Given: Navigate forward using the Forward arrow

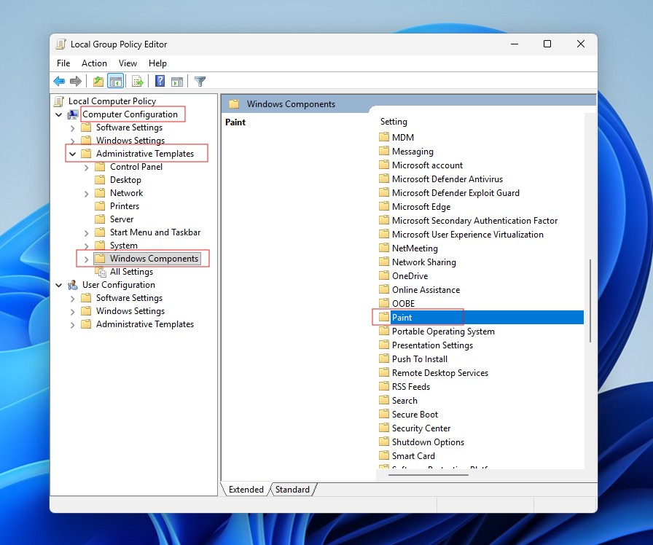Looking at the screenshot, I should [77, 81].
